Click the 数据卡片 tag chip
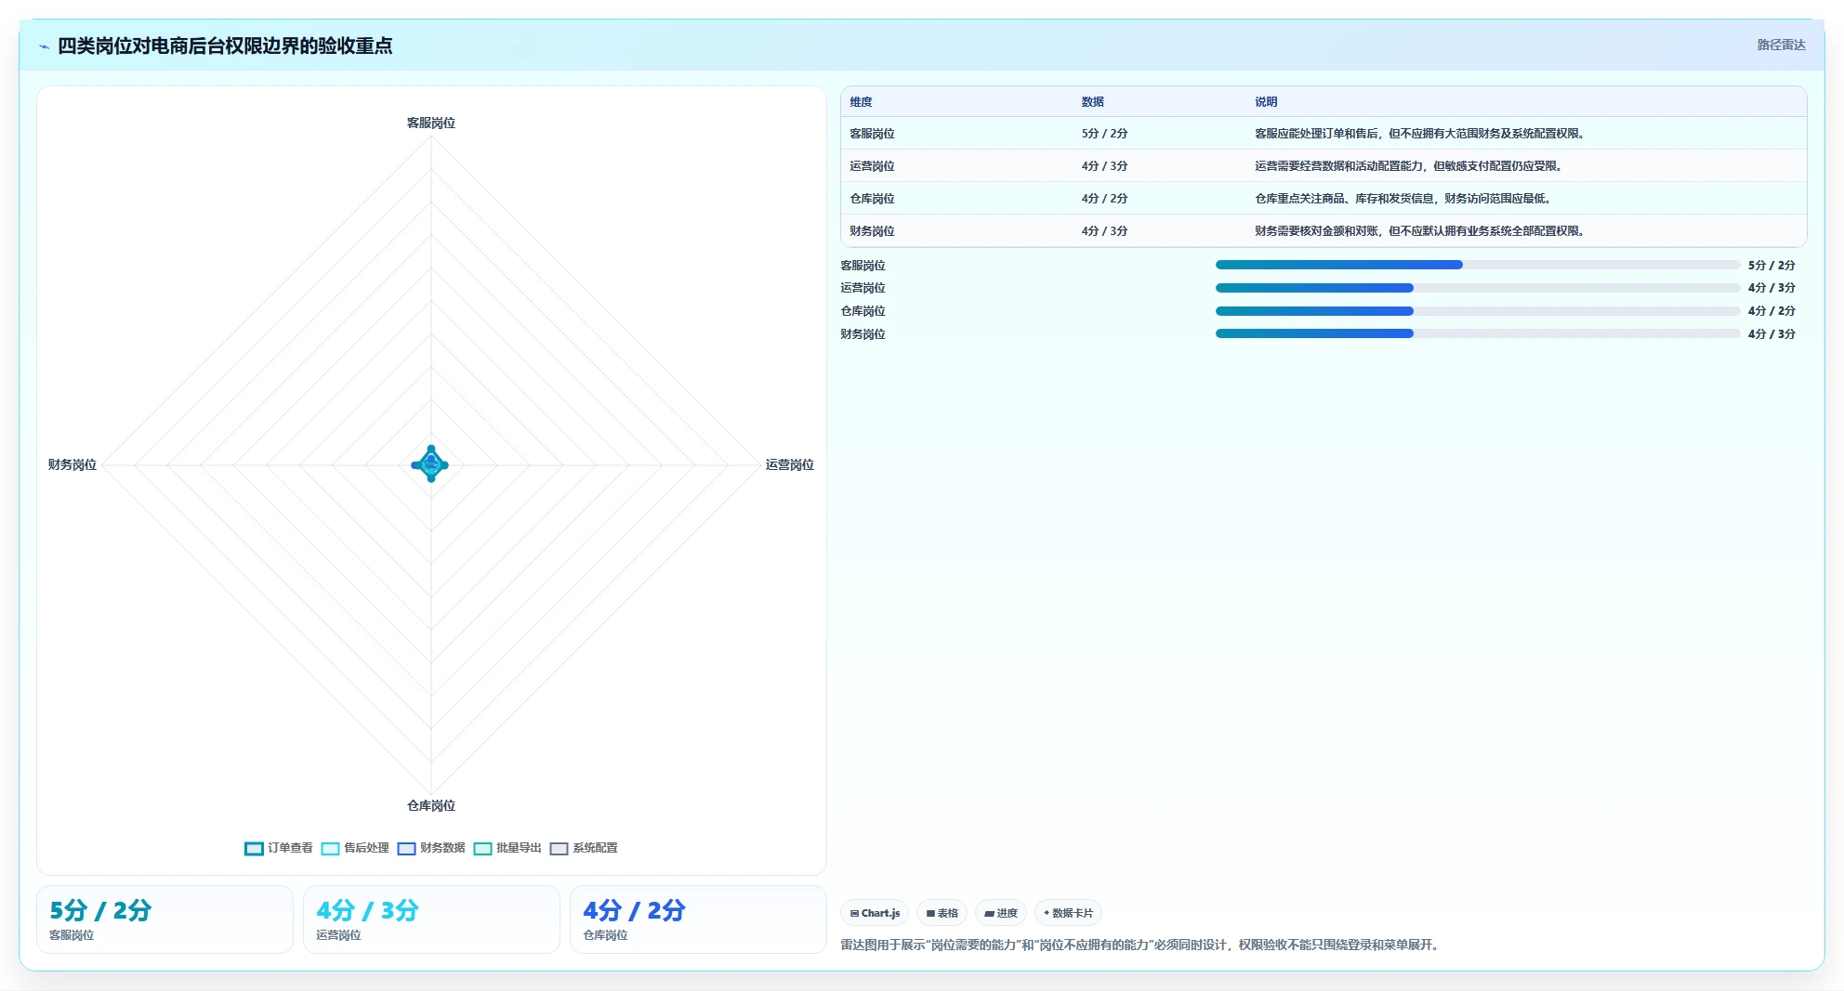 click(1068, 913)
